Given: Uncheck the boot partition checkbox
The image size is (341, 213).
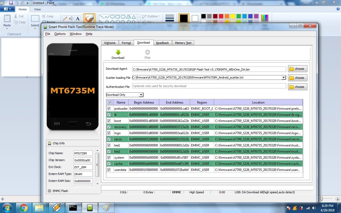Looking at the screenshot, I should coord(109,121).
